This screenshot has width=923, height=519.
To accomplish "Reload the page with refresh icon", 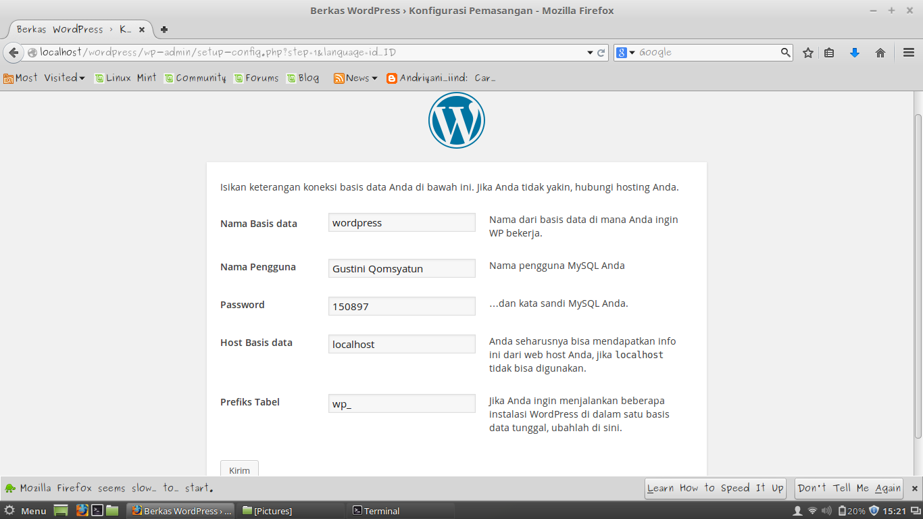I will [x=601, y=53].
